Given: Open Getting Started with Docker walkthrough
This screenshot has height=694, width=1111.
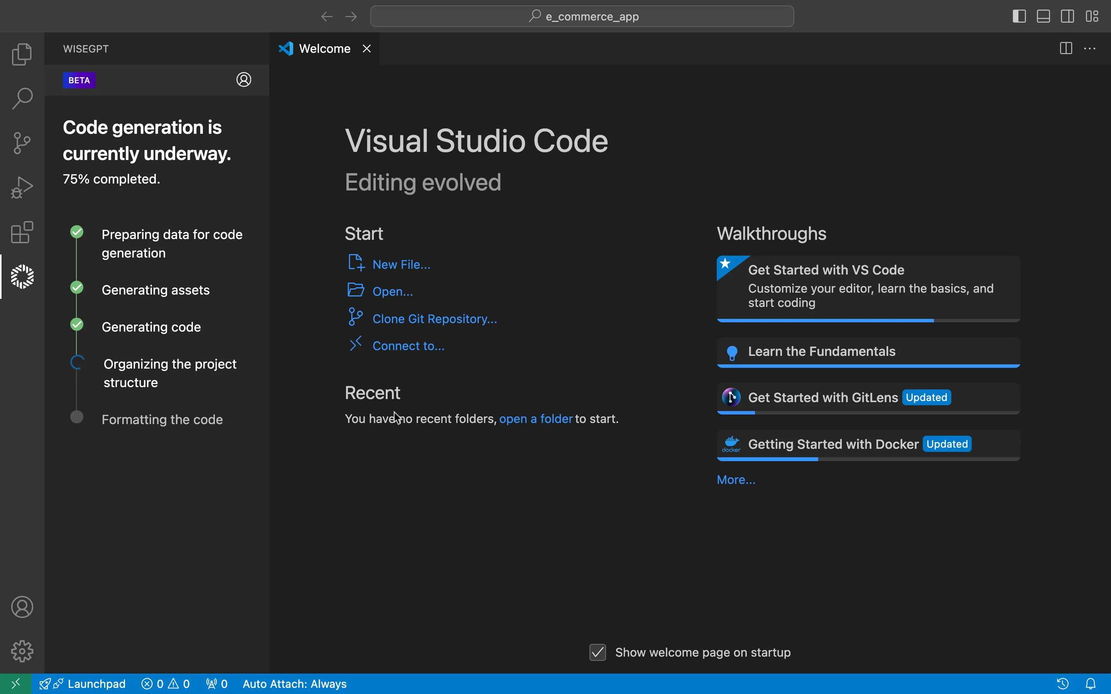Looking at the screenshot, I should point(868,445).
